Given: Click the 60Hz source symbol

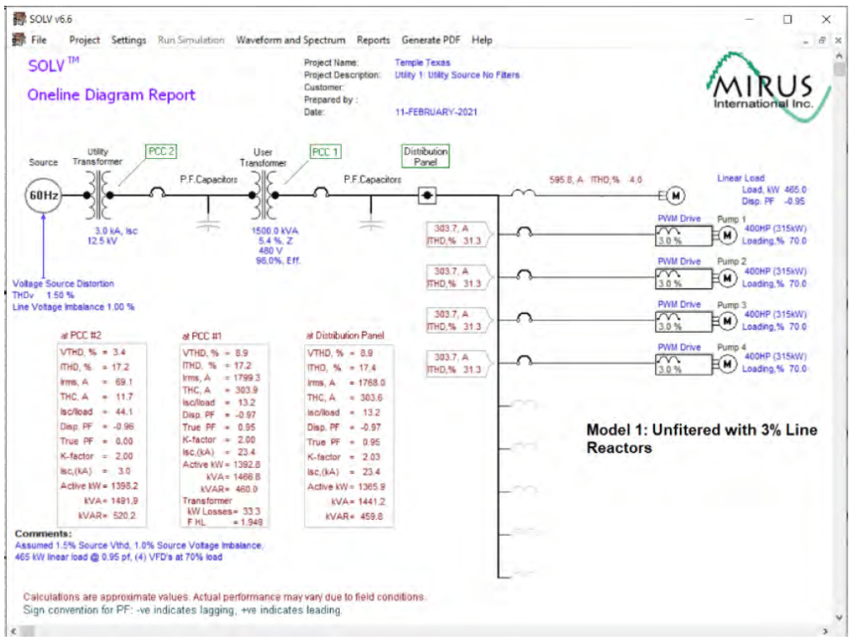Looking at the screenshot, I should tap(43, 195).
